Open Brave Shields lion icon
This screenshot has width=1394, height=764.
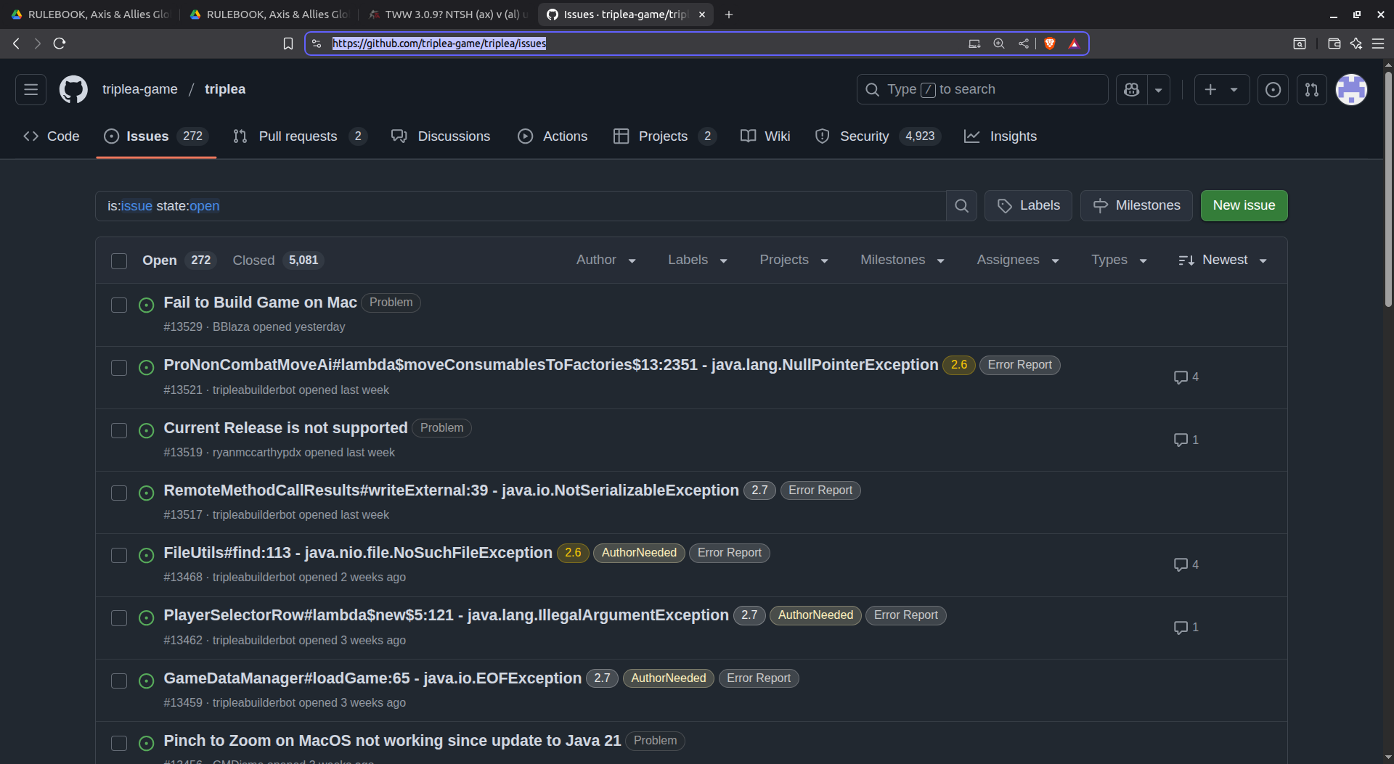pos(1049,44)
